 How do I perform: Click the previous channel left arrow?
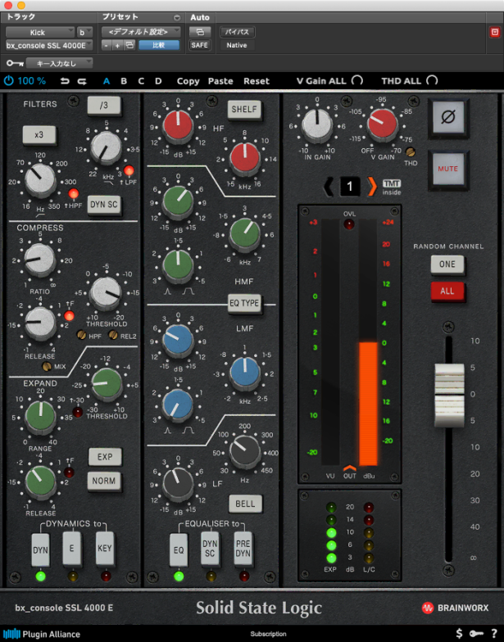click(329, 187)
